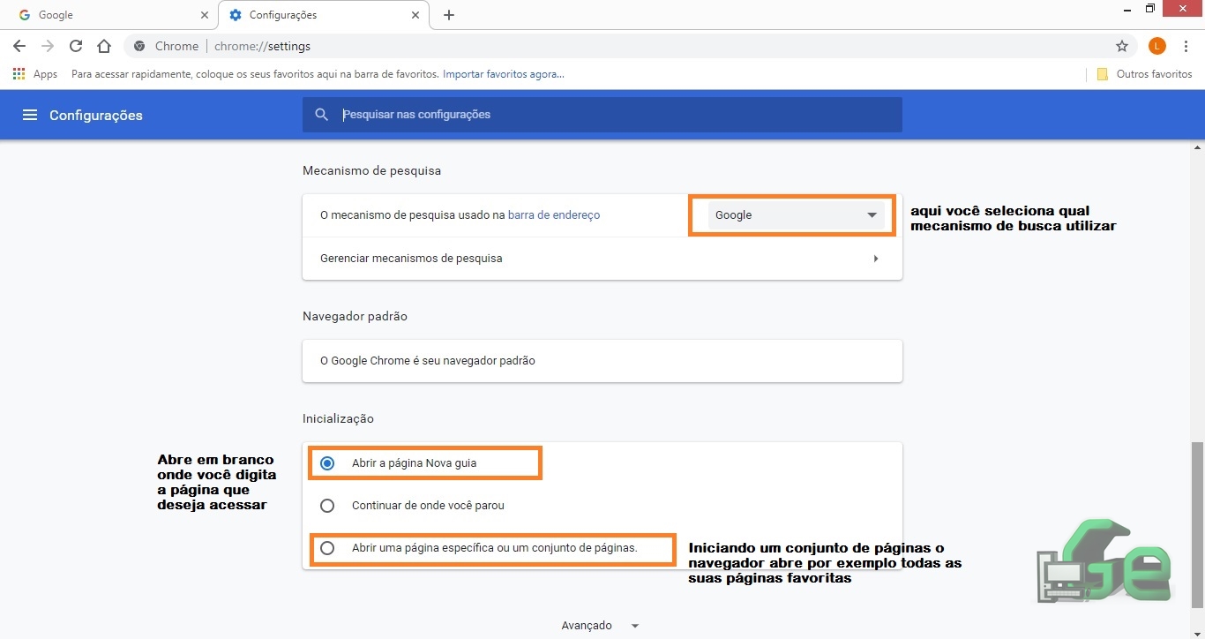Click 'Importar favoritos agora...' link

tap(504, 74)
